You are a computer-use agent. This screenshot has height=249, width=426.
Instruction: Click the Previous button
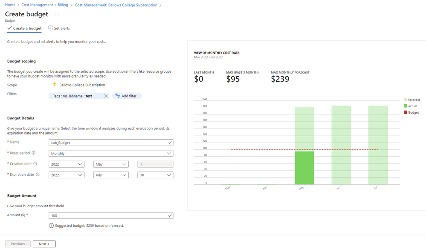[17, 244]
